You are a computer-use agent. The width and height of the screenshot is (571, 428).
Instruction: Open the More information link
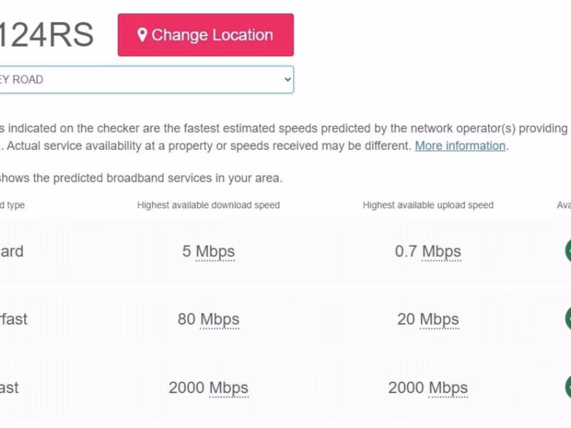pyautogui.click(x=460, y=146)
